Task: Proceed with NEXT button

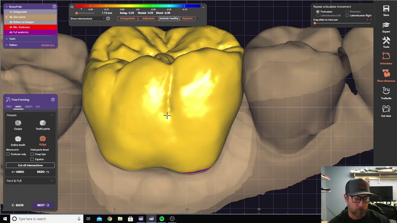Action: 43,205
